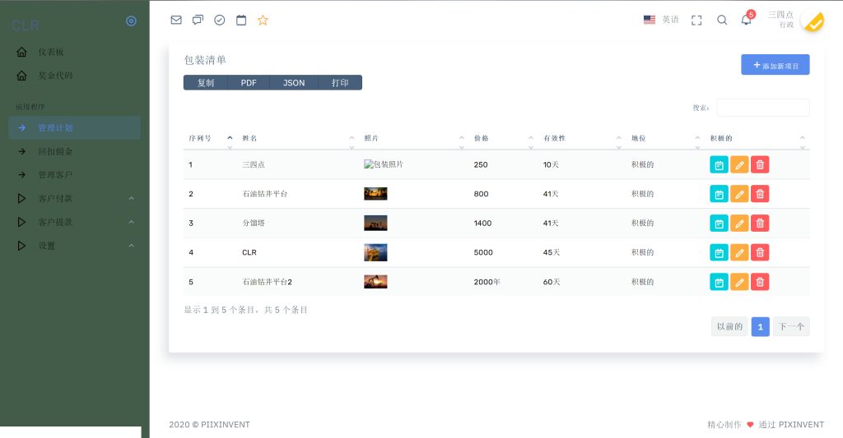The width and height of the screenshot is (843, 438).
Task: Expand the 设置 sidebar menu
Action: [74, 246]
